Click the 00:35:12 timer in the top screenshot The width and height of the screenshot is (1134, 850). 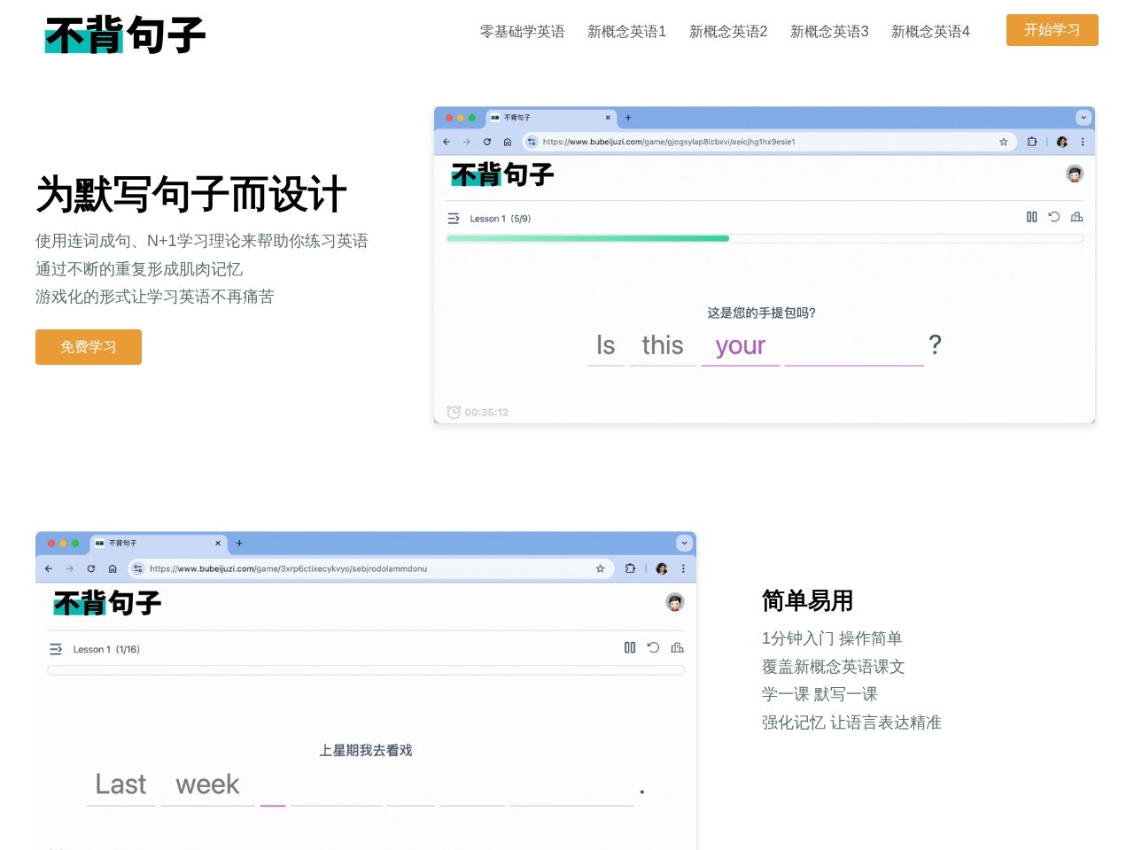pos(478,413)
